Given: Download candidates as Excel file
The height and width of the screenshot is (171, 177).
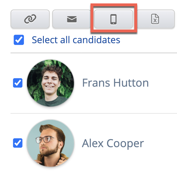Looking at the screenshot, I should click(155, 19).
